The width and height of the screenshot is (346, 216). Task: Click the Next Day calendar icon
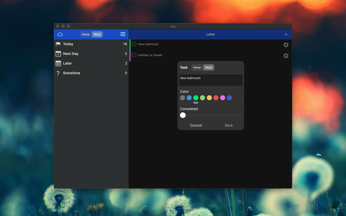click(58, 54)
